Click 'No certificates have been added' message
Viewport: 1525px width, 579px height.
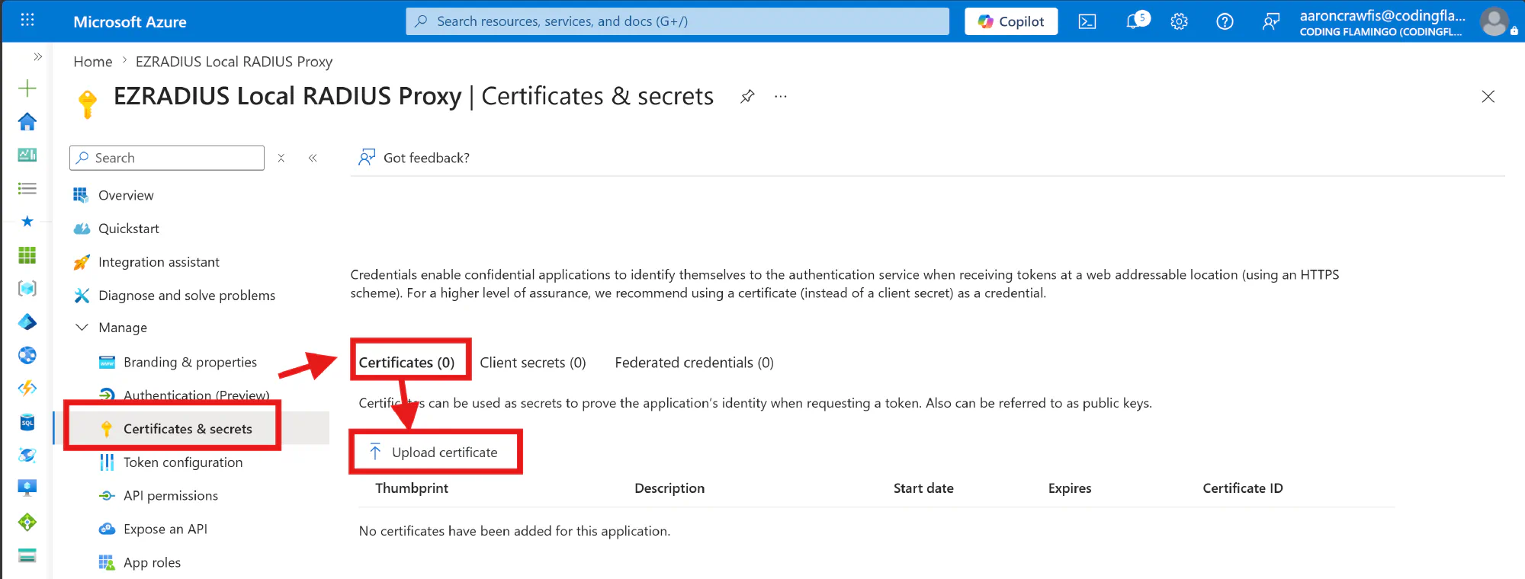pos(515,531)
